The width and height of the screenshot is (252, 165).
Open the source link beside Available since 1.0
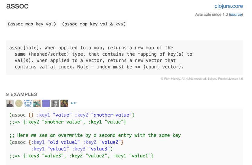point(236,15)
